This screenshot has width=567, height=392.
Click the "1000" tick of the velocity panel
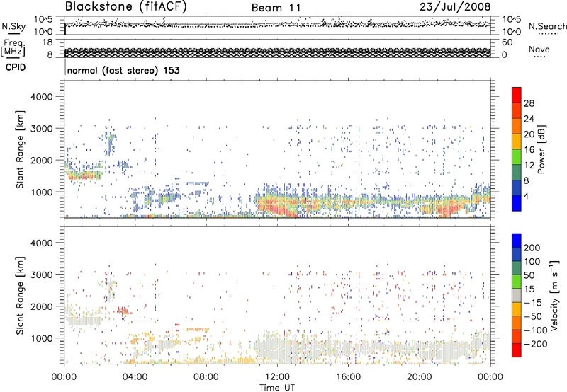pos(41,338)
